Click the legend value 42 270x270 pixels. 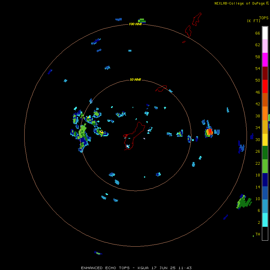pyautogui.click(x=258, y=104)
